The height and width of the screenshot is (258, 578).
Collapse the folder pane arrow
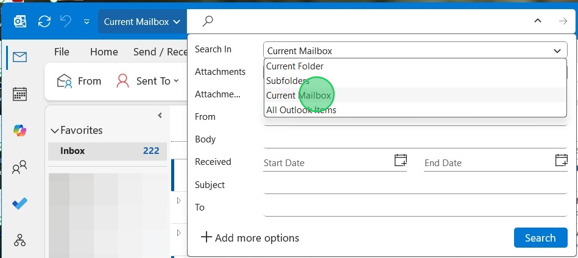[160, 116]
